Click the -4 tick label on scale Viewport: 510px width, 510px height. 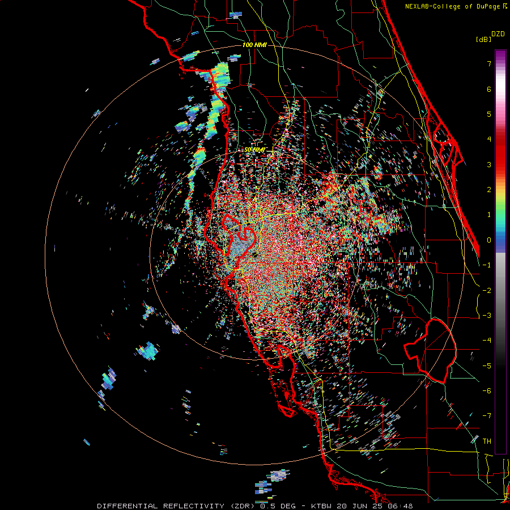click(487, 341)
